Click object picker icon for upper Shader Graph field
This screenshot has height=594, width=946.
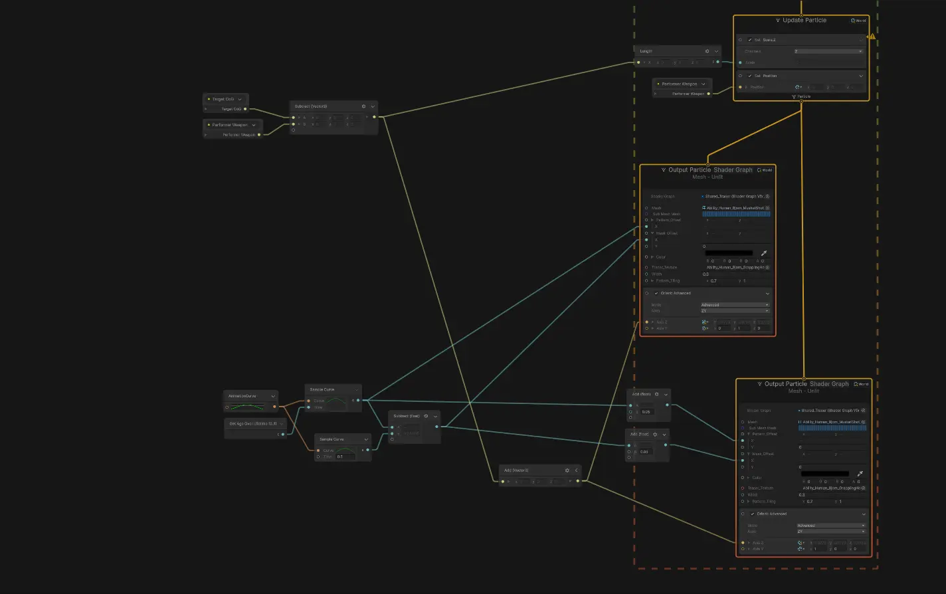click(x=767, y=197)
